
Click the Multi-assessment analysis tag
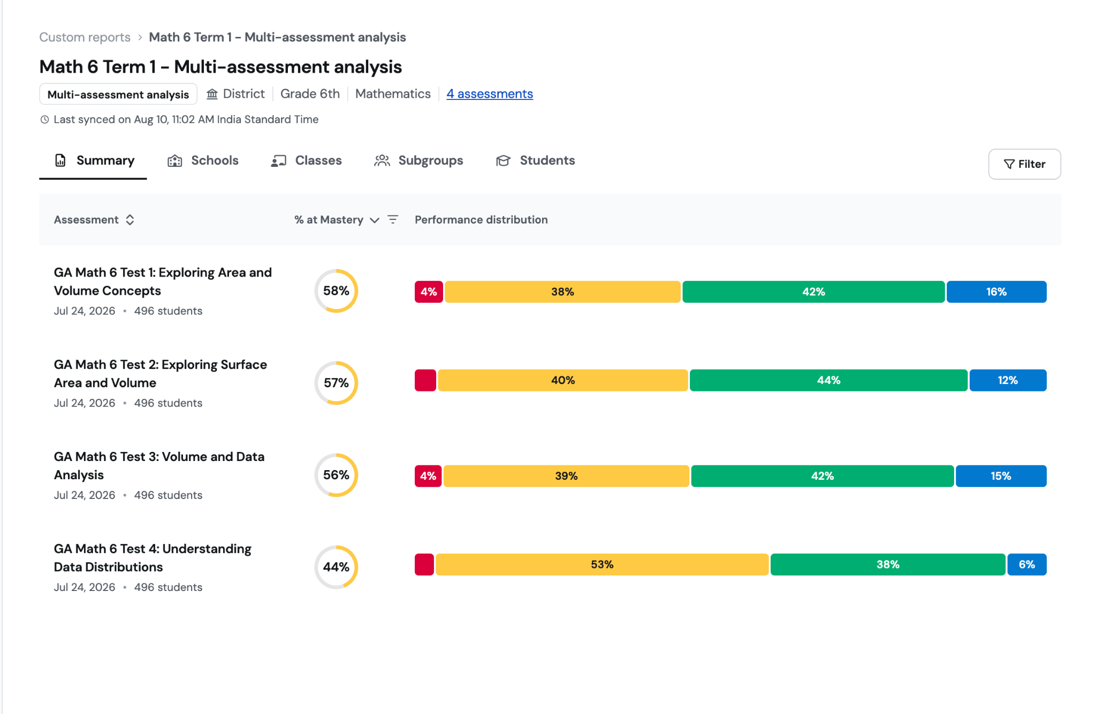click(118, 95)
